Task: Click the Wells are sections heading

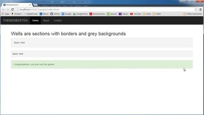Action: point(68,34)
